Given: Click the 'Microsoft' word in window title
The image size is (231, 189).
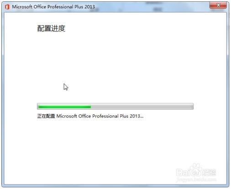Looking at the screenshot, I should (x=22, y=7).
